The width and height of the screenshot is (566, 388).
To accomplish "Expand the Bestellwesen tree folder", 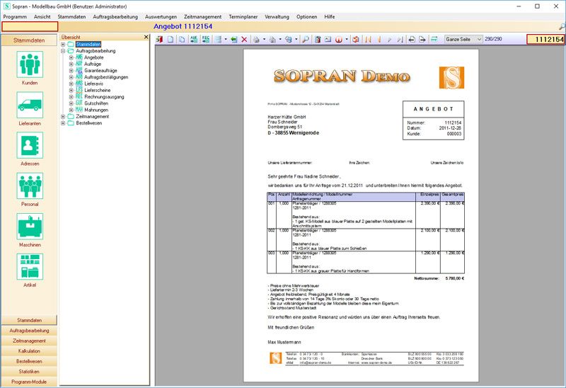I will pos(63,122).
